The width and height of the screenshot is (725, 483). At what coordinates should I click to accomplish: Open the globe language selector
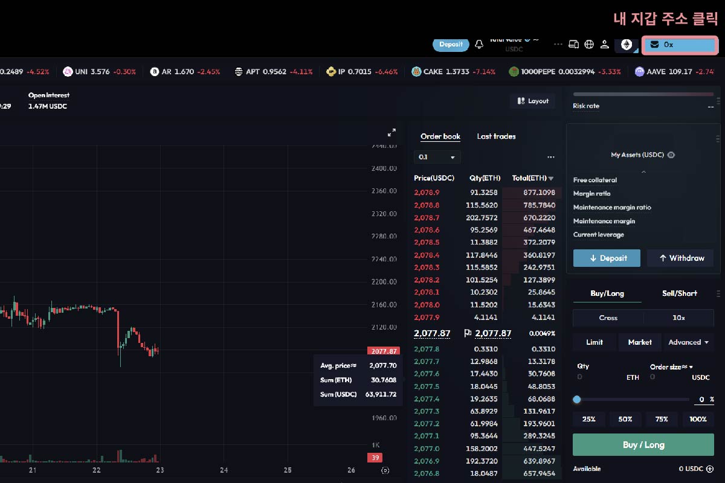click(x=589, y=45)
